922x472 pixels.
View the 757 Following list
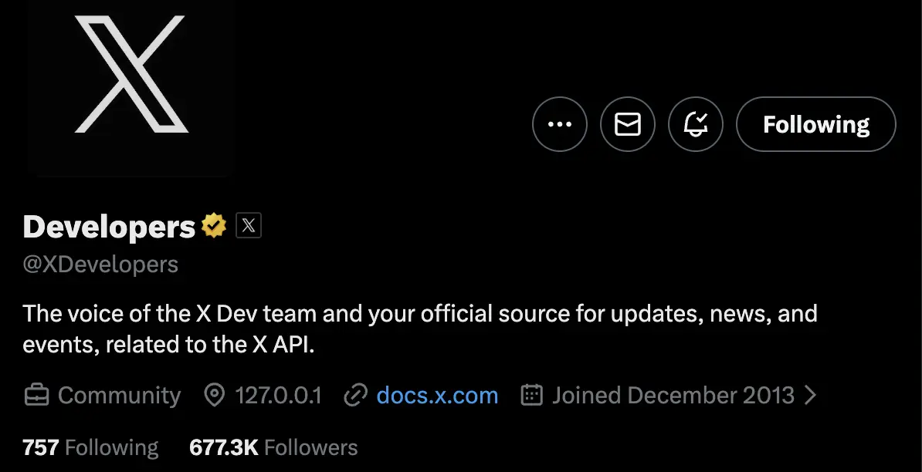coord(90,447)
